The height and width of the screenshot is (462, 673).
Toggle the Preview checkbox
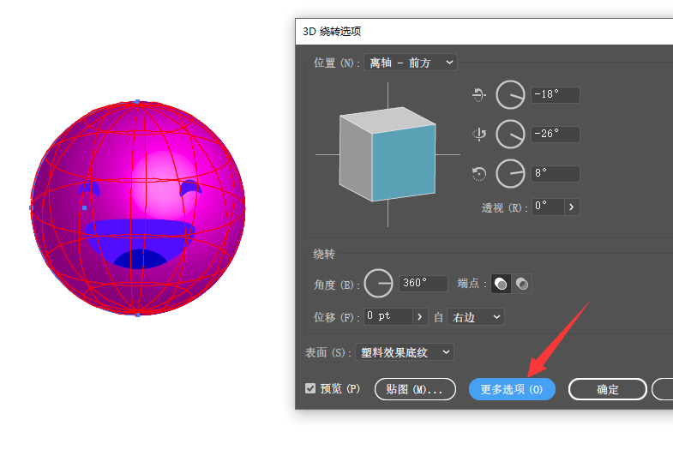click(x=310, y=388)
